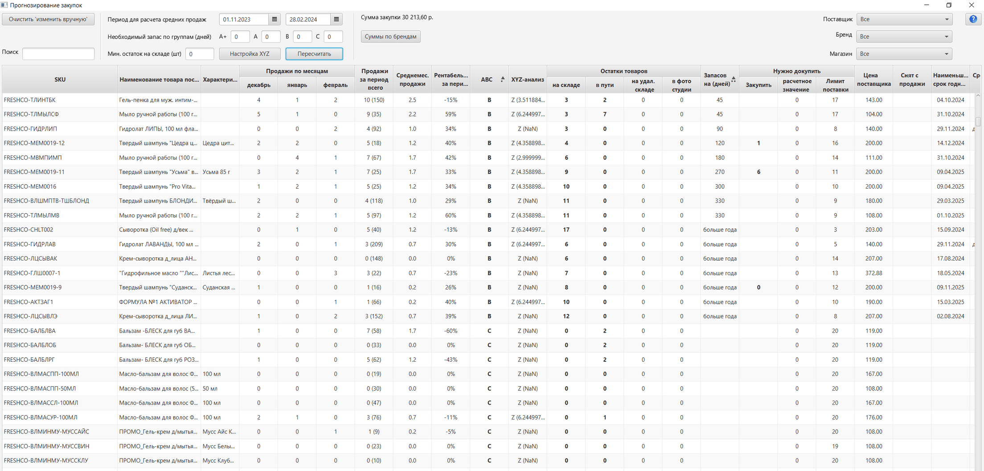Click the Очистить 'изменить вручную' button
The image size is (984, 471).
pos(48,19)
